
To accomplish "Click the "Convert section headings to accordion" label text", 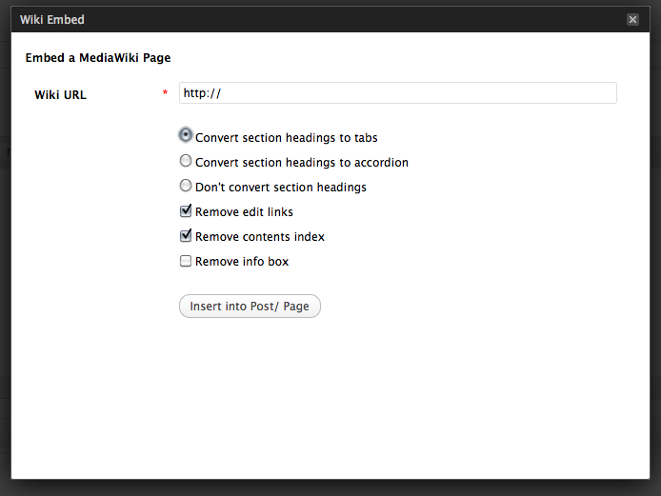I will 301,163.
